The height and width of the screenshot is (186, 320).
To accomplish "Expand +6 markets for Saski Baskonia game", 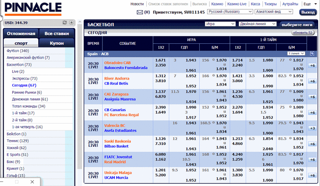I will click(x=312, y=144).
